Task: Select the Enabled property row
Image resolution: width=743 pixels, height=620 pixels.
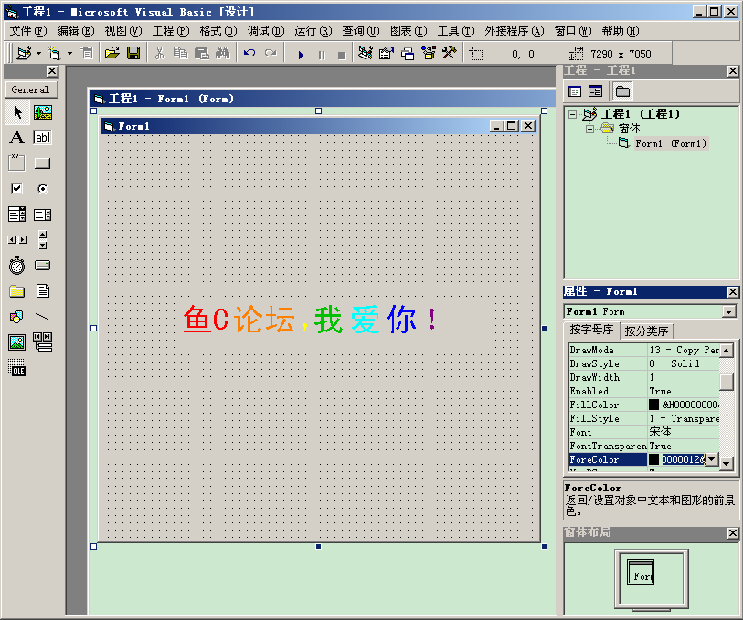Action: click(644, 391)
